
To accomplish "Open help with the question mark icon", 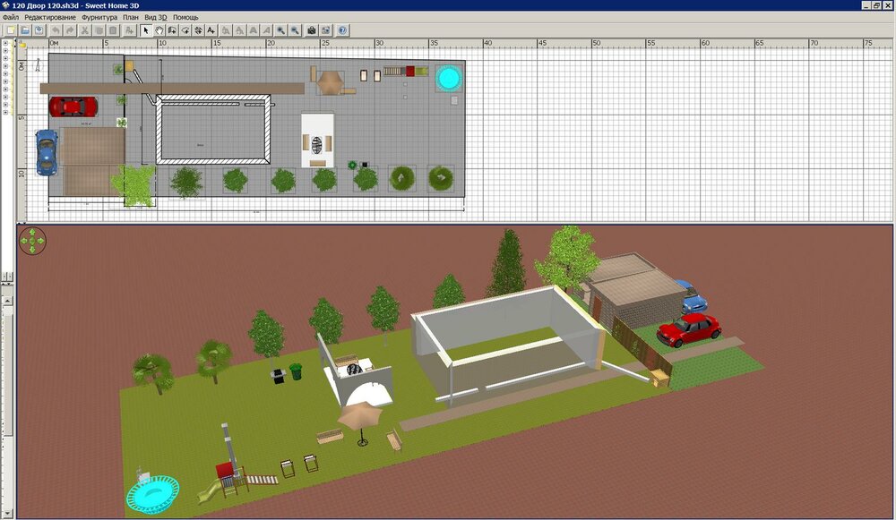I will pos(342,30).
